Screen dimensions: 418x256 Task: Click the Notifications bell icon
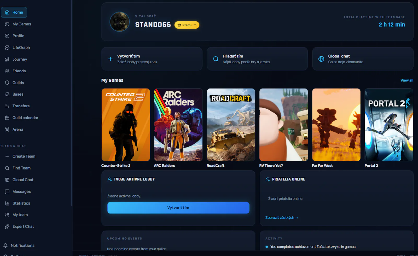[5, 245]
